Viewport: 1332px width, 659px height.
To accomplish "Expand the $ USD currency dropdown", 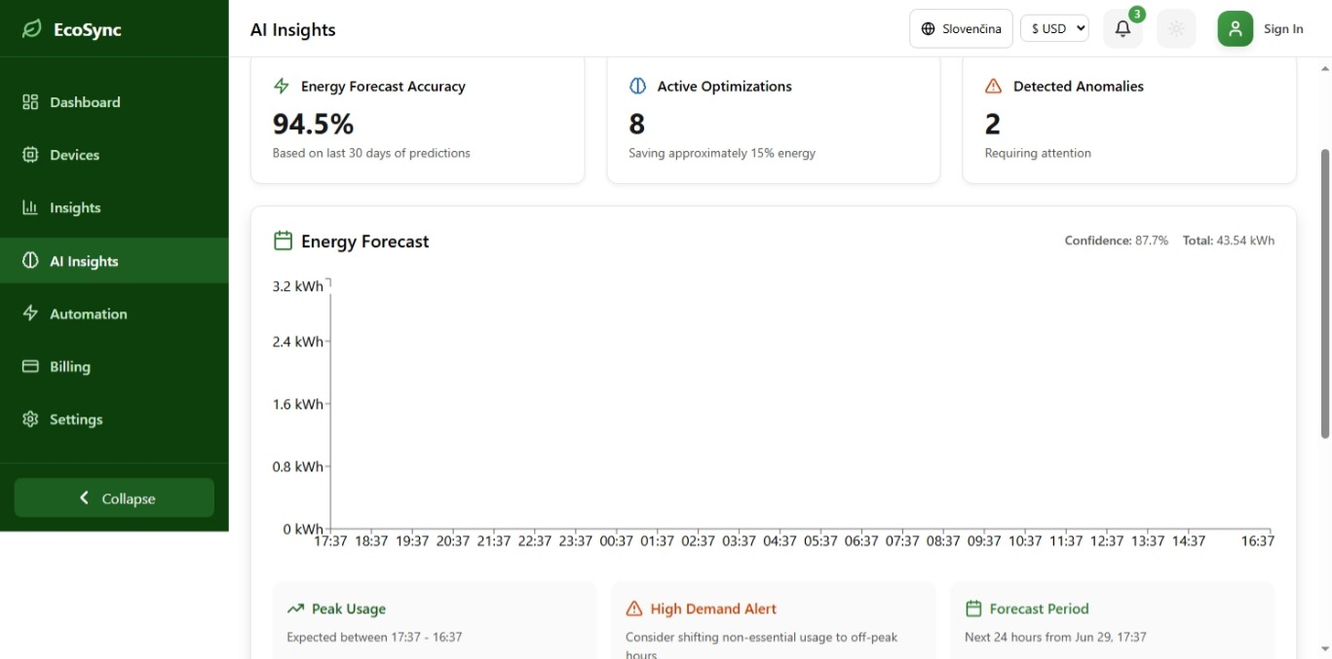I will (1054, 29).
